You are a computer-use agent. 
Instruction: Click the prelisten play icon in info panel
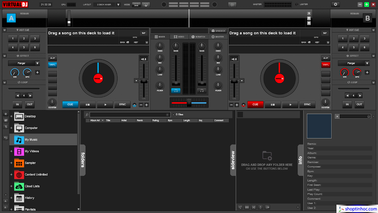(x=337, y=116)
